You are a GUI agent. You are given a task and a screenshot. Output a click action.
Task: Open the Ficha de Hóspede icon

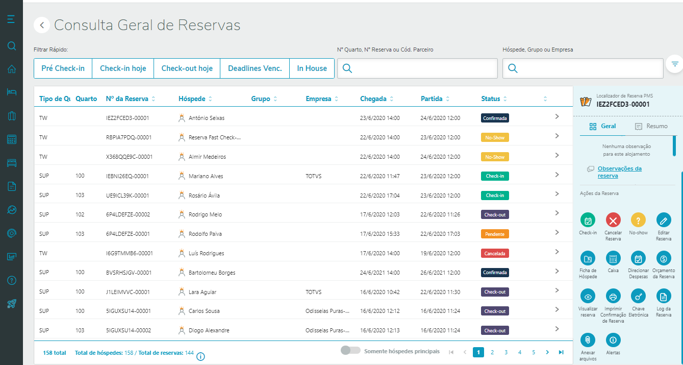(x=588, y=258)
